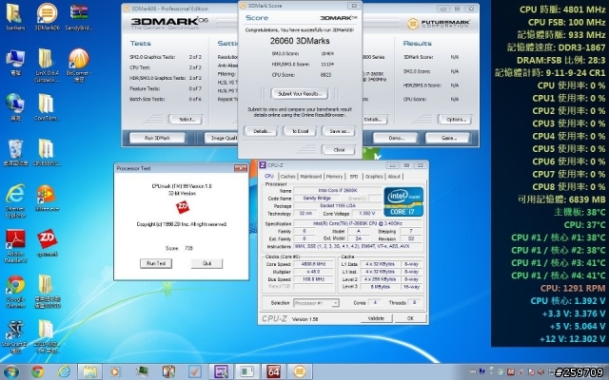This screenshot has width=609, height=380.
Task: Click To Excel in score dialog
Action: [x=300, y=131]
